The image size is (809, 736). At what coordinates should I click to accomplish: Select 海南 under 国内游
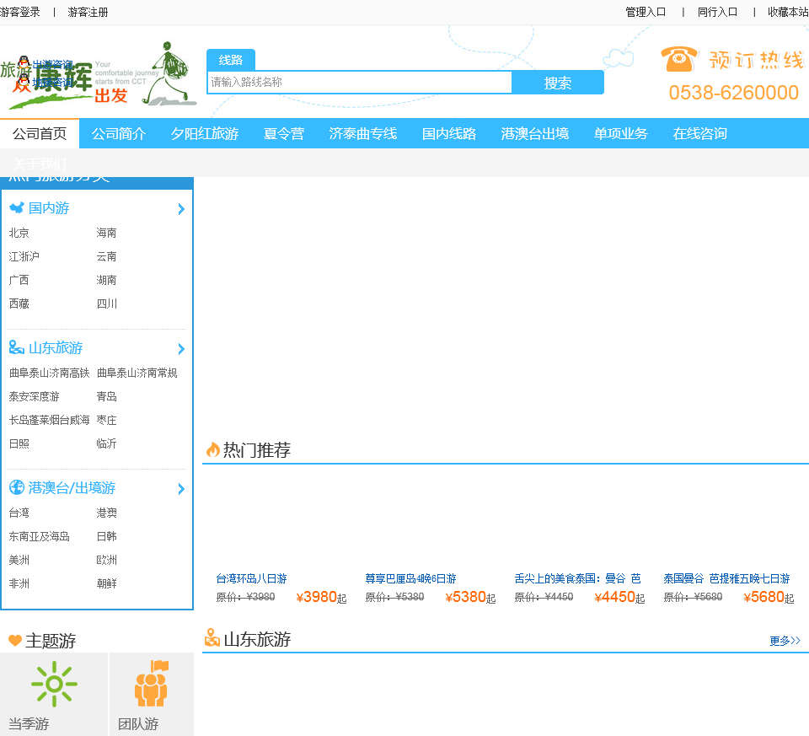click(x=106, y=233)
